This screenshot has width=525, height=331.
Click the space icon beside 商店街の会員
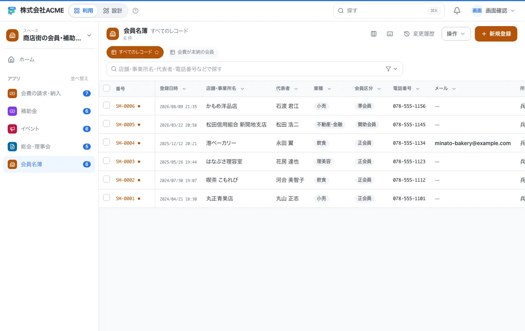pyautogui.click(x=12, y=35)
